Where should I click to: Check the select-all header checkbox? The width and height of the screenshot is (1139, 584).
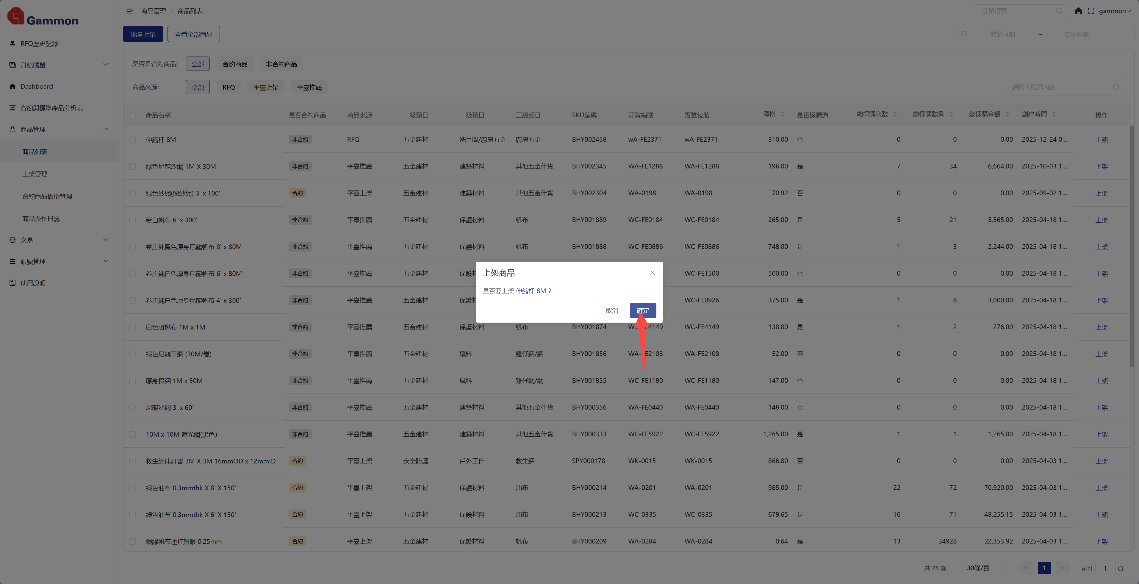tap(133, 115)
